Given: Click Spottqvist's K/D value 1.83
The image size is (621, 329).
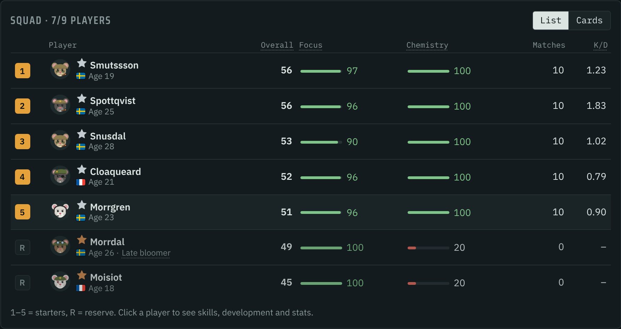Looking at the screenshot, I should click(596, 106).
